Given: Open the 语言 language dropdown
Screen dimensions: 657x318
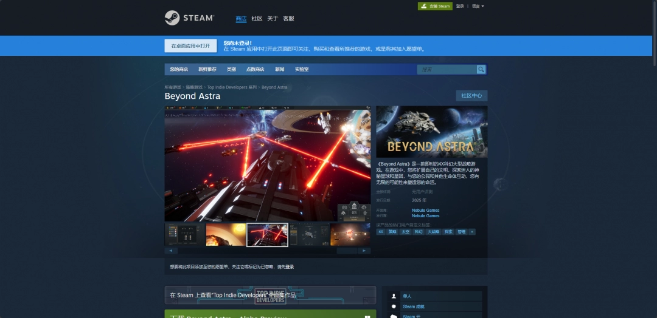Looking at the screenshot, I should [x=478, y=6].
